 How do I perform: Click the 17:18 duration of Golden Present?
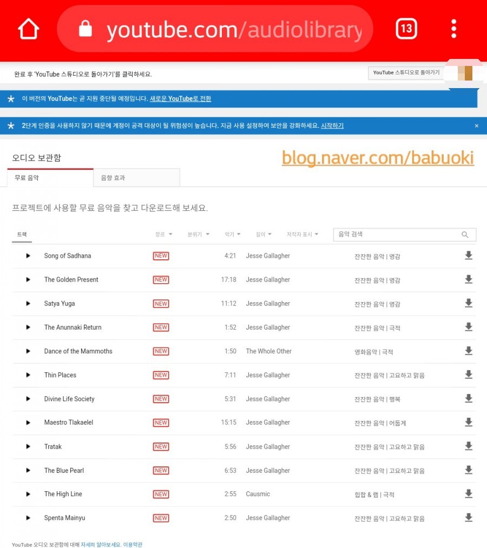click(229, 279)
